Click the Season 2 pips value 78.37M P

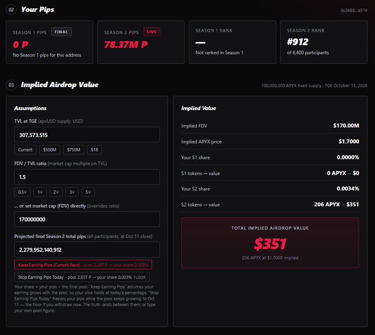pos(126,45)
